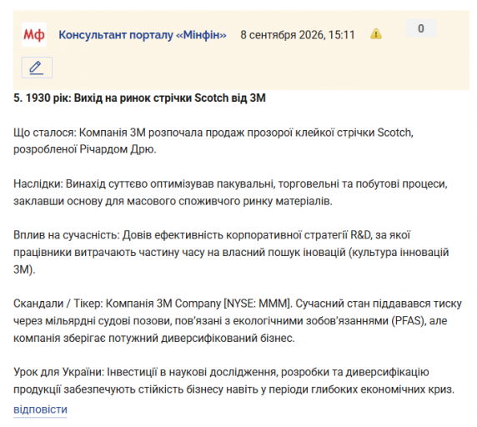
Task: Click the comment timestamp 8 сентября 2026, 15:11
Action: tap(298, 35)
